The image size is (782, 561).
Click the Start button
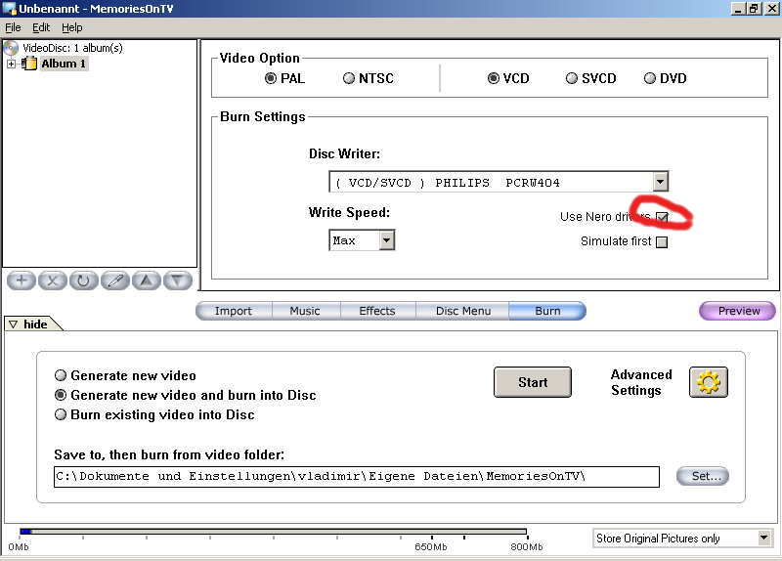pyautogui.click(x=533, y=382)
